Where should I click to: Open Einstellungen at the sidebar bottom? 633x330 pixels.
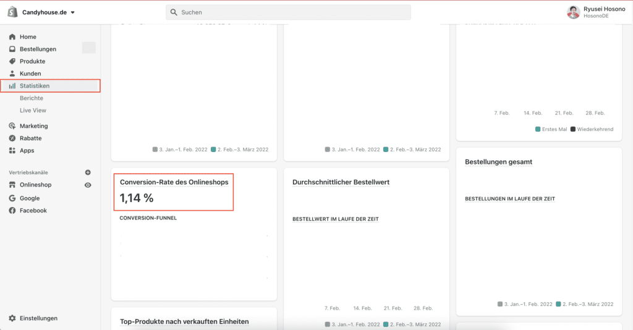(x=38, y=318)
